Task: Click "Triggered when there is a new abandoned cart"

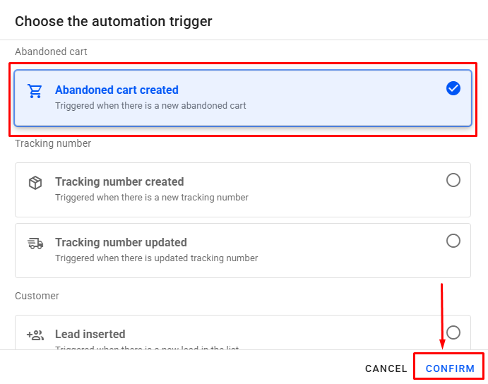Action: click(150, 106)
